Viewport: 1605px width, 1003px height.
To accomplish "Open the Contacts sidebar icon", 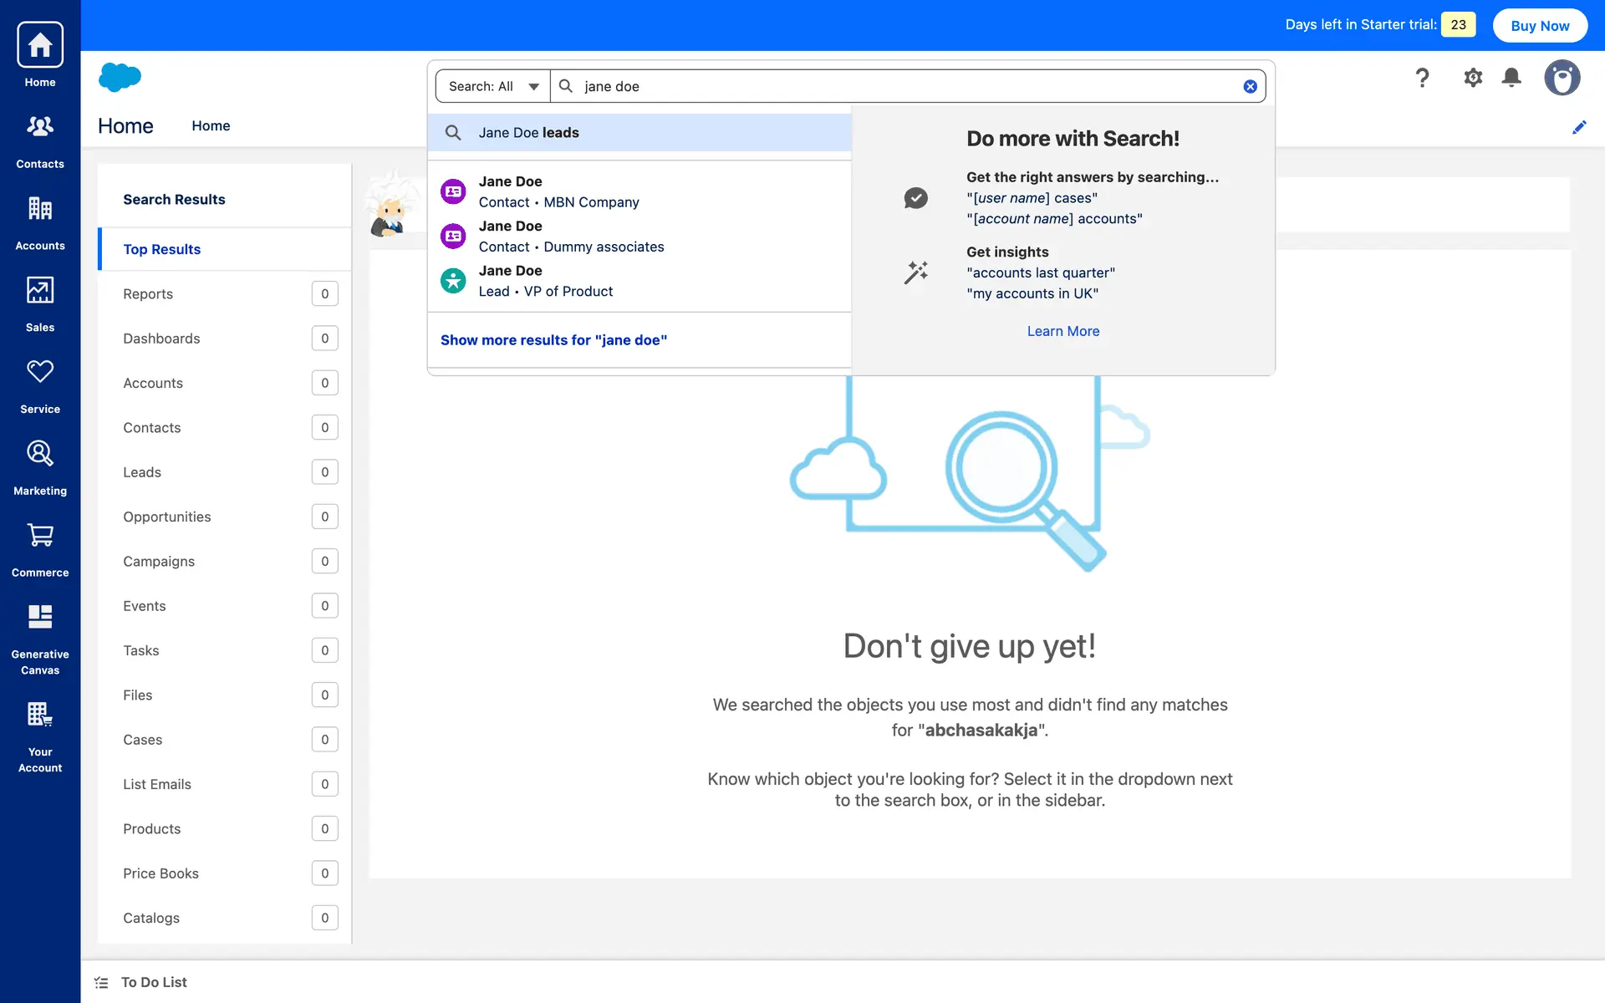I will tap(40, 127).
